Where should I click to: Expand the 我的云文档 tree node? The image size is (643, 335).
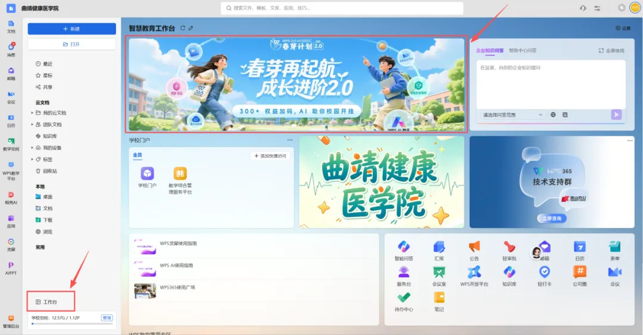[x=32, y=113]
